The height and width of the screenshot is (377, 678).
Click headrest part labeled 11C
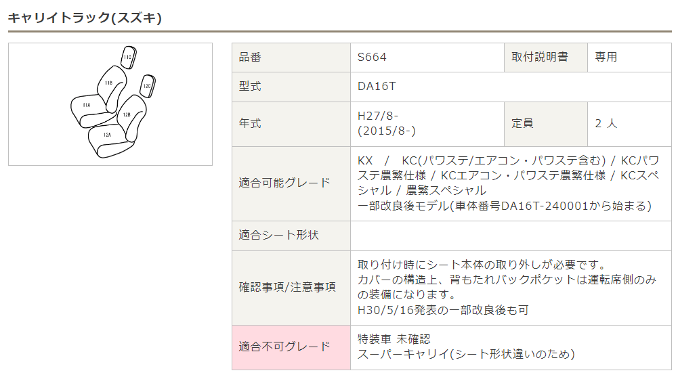[x=129, y=57]
